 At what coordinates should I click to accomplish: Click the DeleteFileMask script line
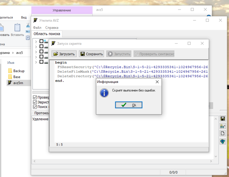click(132, 71)
